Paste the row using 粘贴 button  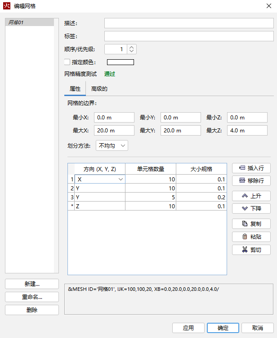tap(251, 237)
